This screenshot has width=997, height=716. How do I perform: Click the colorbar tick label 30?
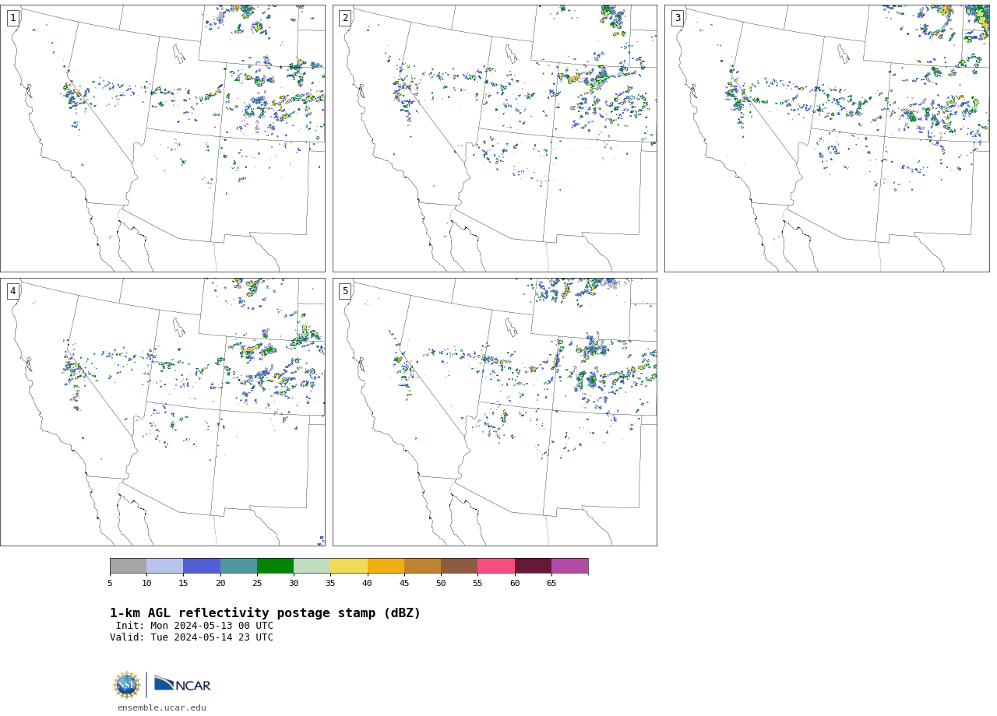point(294,583)
